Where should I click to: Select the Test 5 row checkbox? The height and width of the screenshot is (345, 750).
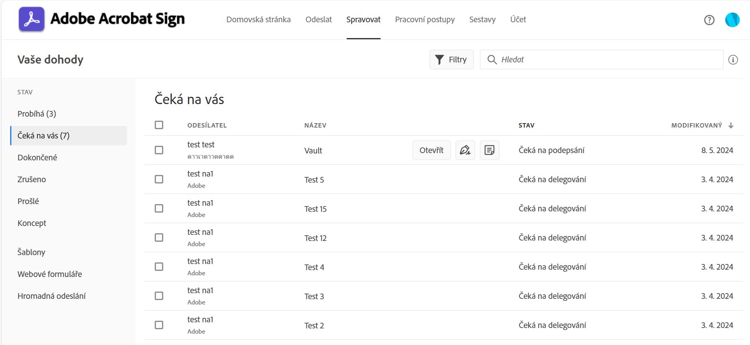pos(159,179)
